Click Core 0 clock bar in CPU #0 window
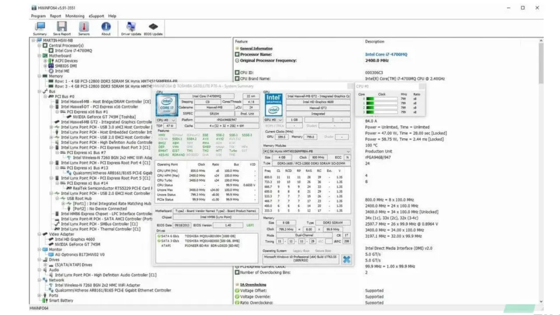560x315 pixels. pyautogui.click(x=382, y=99)
